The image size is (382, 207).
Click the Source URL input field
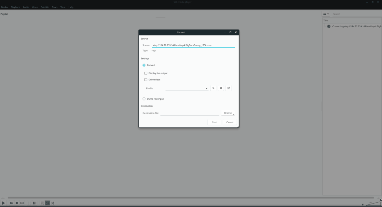click(x=193, y=45)
